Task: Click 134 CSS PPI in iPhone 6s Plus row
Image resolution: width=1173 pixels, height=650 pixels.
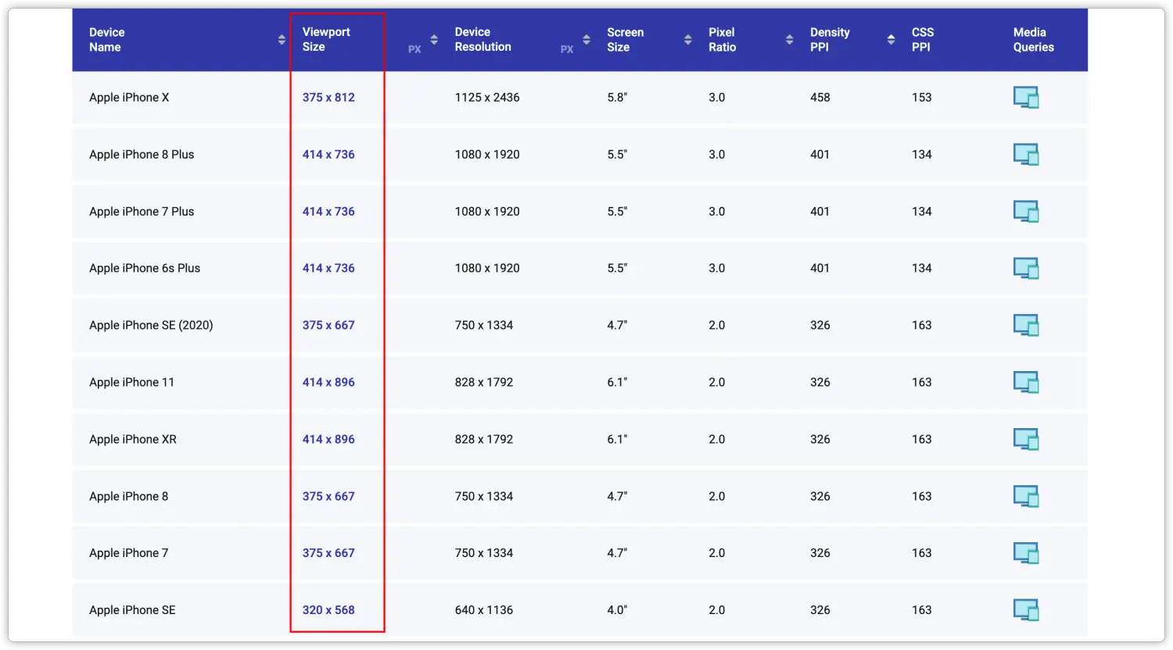Action: 922,268
